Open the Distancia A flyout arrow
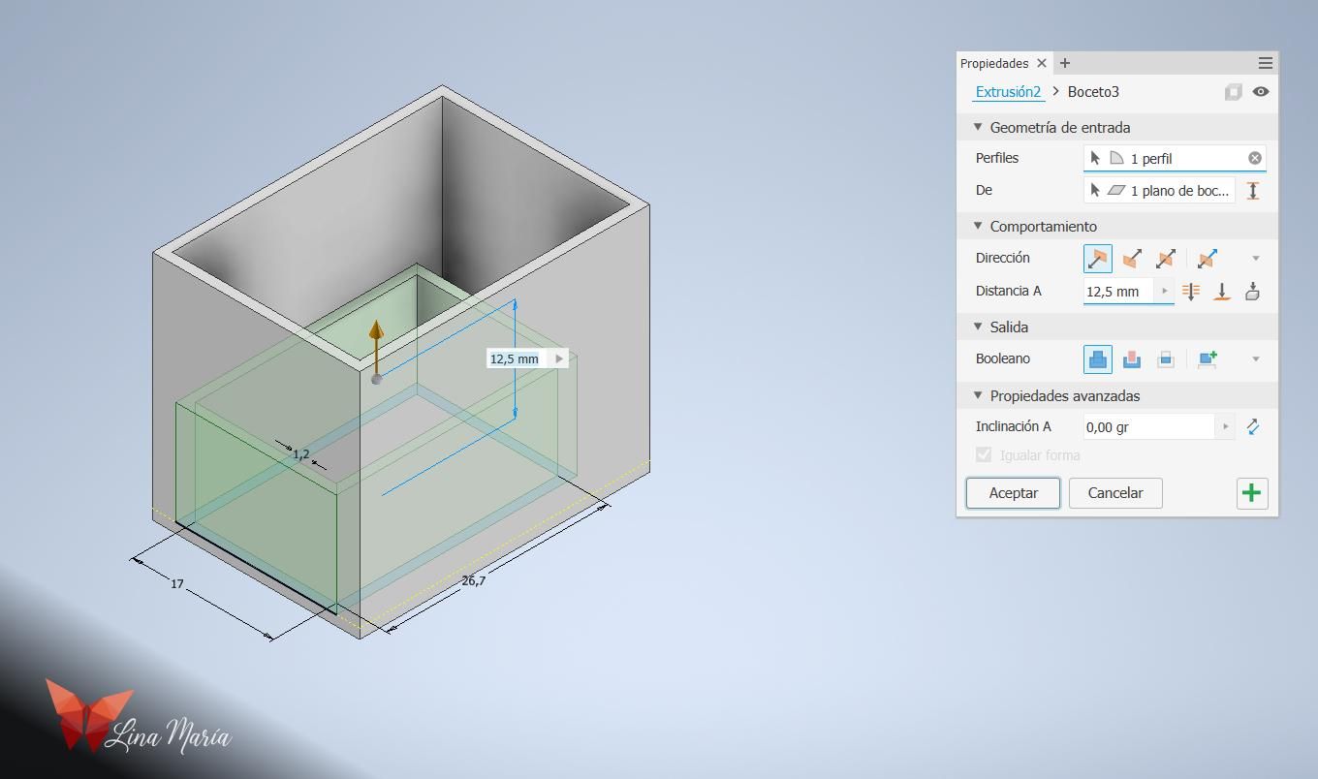Image resolution: width=1318 pixels, height=779 pixels. (1165, 291)
